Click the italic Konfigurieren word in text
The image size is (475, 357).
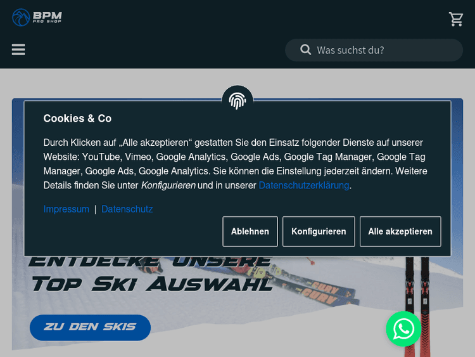168,185
